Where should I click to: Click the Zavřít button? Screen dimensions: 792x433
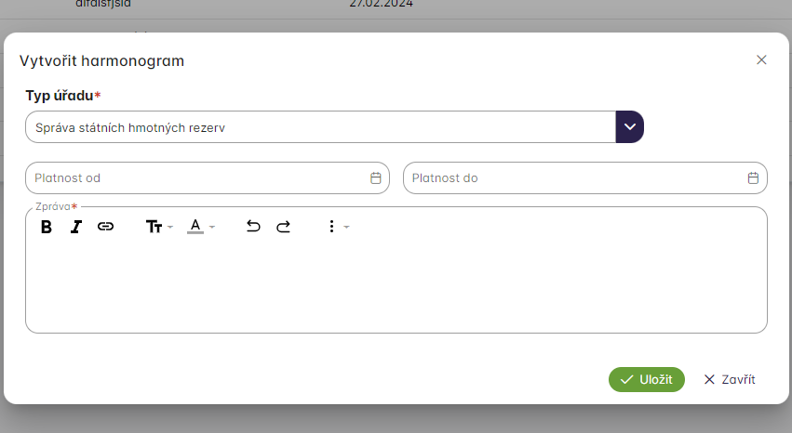[x=729, y=379]
